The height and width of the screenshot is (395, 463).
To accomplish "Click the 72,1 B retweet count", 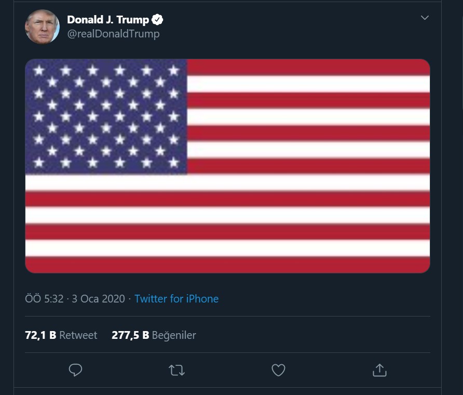I will [40, 335].
